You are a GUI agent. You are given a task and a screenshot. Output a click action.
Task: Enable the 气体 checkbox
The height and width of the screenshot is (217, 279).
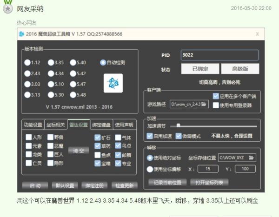coord(118,138)
